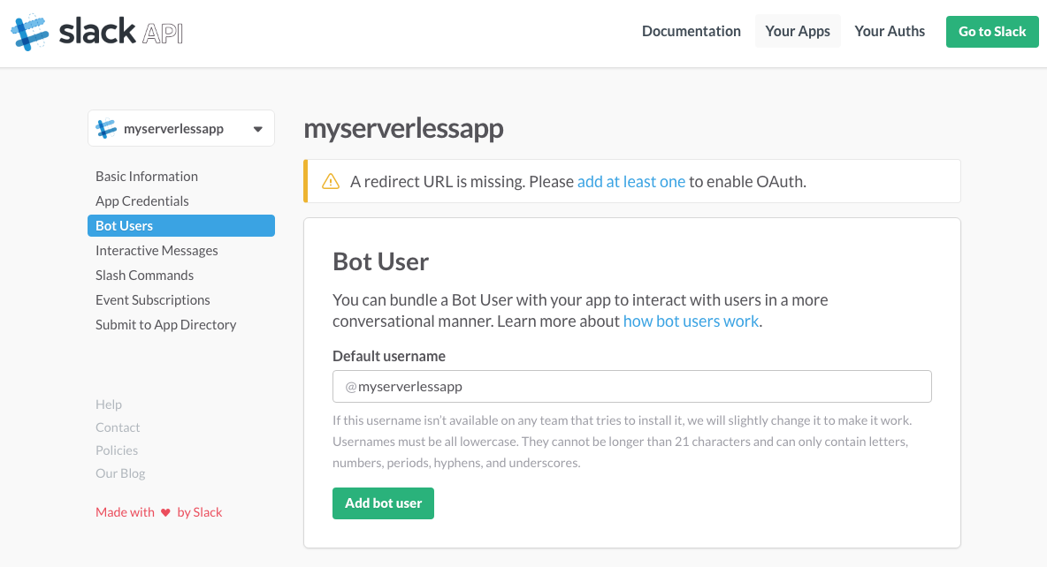Open the Help link
This screenshot has height=567, width=1047.
(x=108, y=404)
